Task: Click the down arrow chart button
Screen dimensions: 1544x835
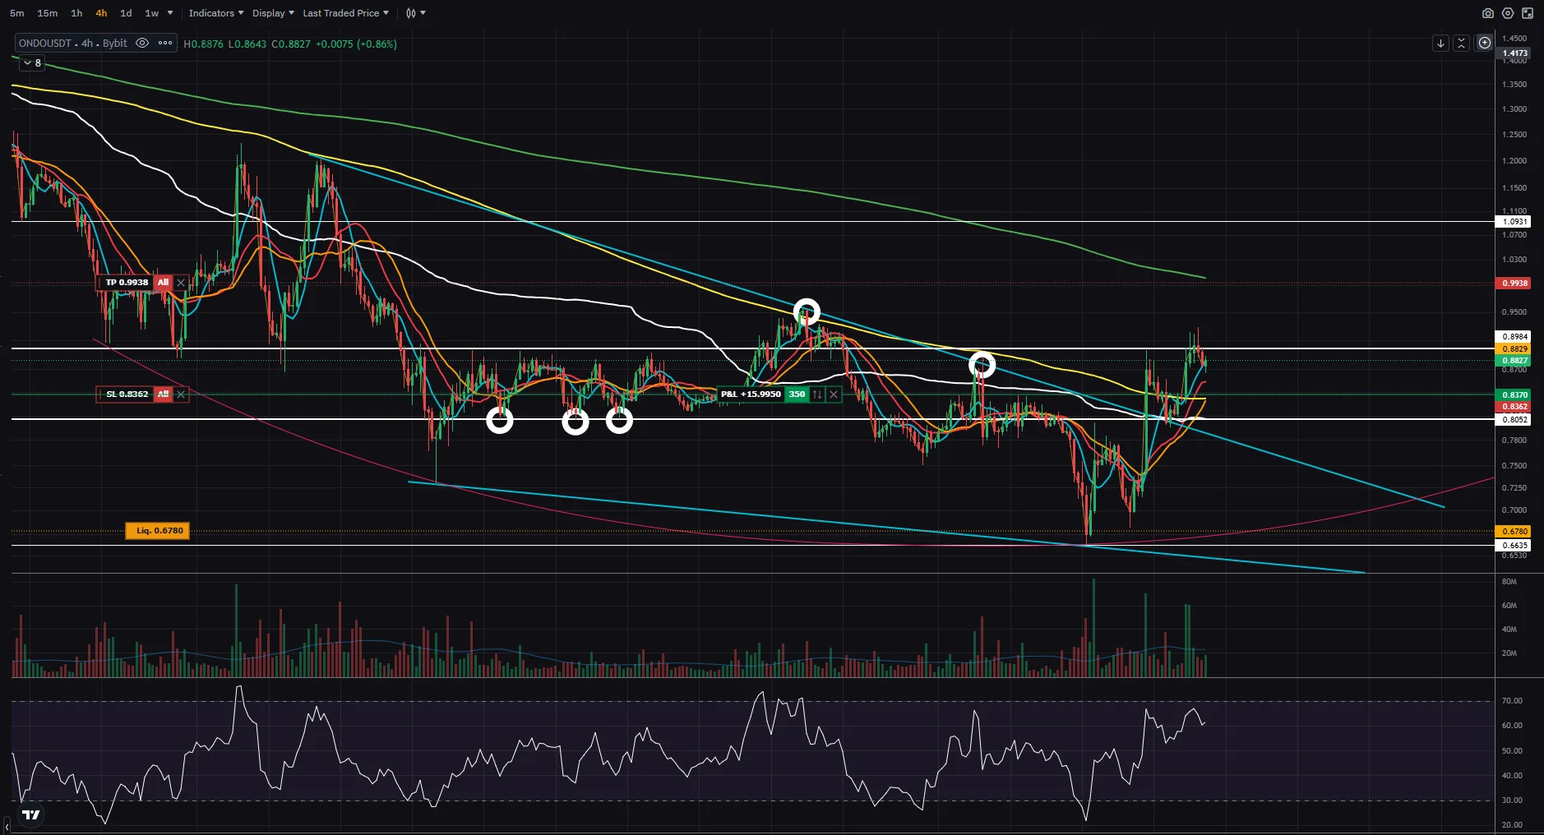Action: pos(1440,44)
